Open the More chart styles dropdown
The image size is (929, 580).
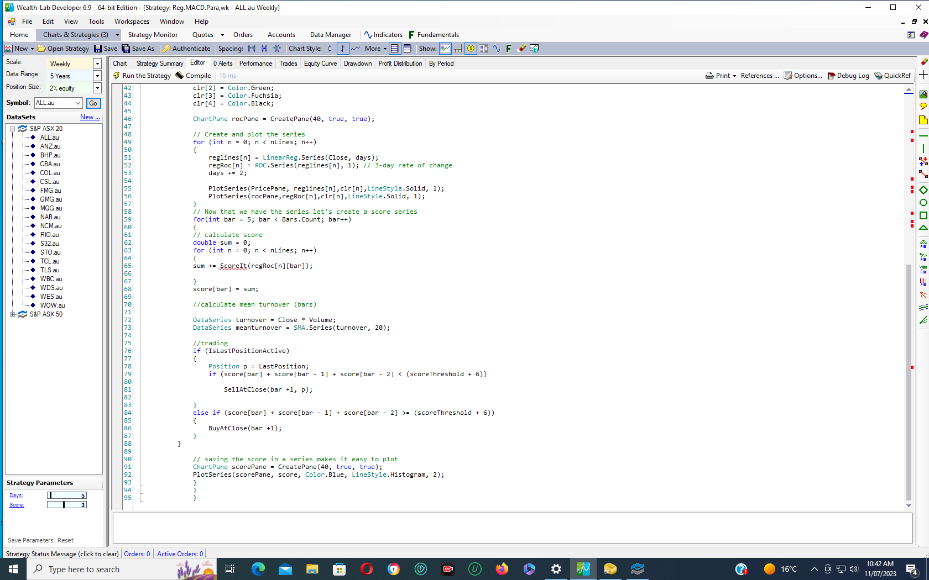[375, 49]
